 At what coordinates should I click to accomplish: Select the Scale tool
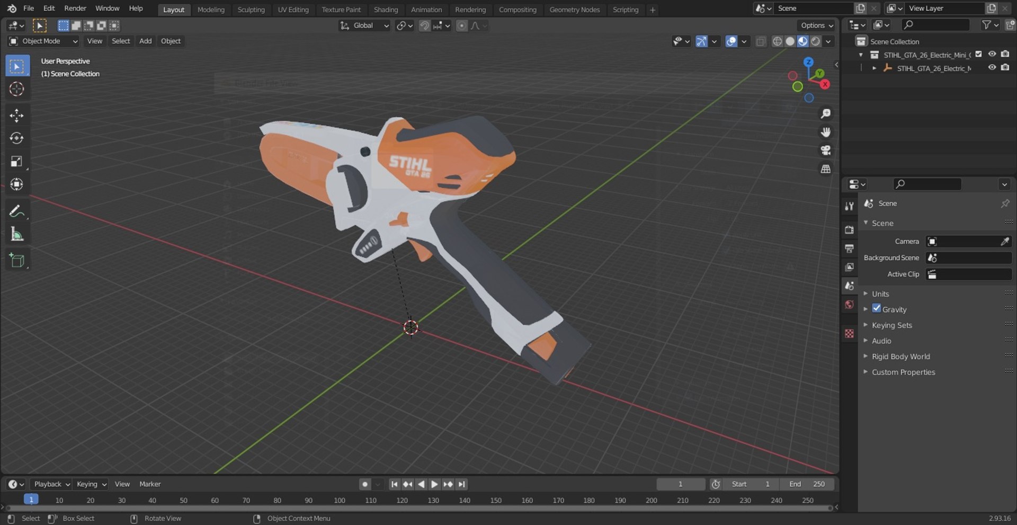coord(17,161)
